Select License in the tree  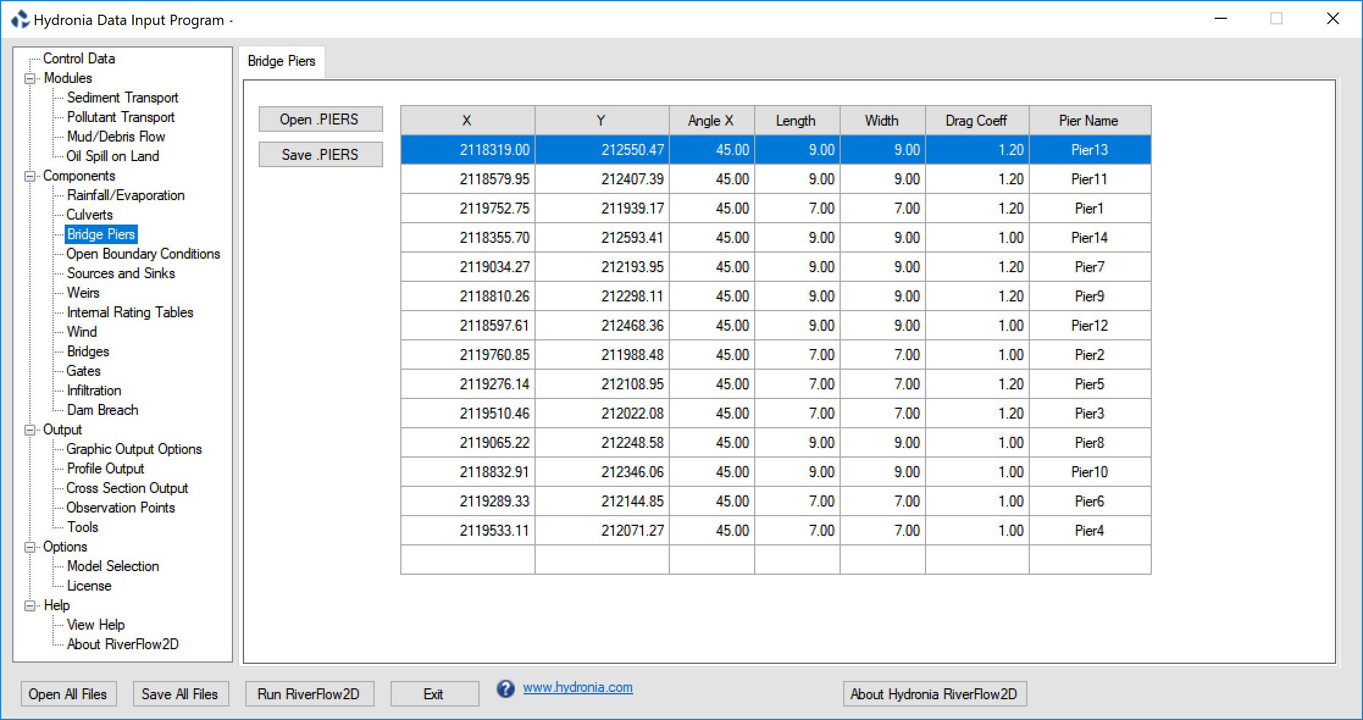click(89, 586)
